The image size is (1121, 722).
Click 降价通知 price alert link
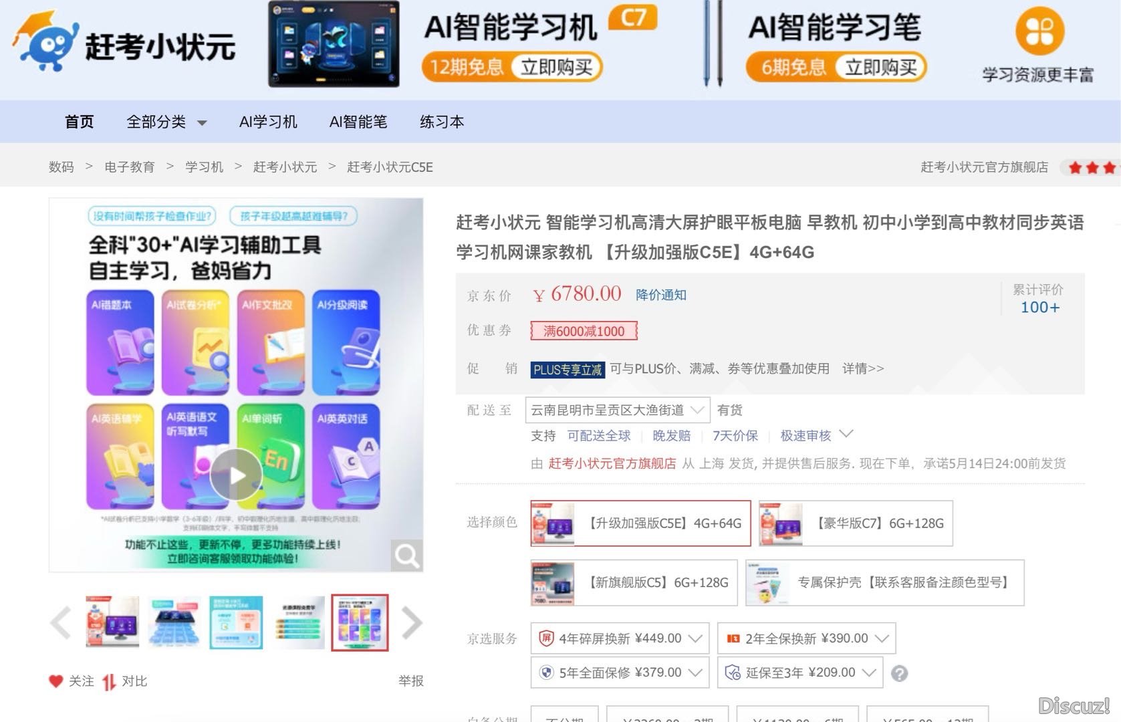pyautogui.click(x=661, y=295)
